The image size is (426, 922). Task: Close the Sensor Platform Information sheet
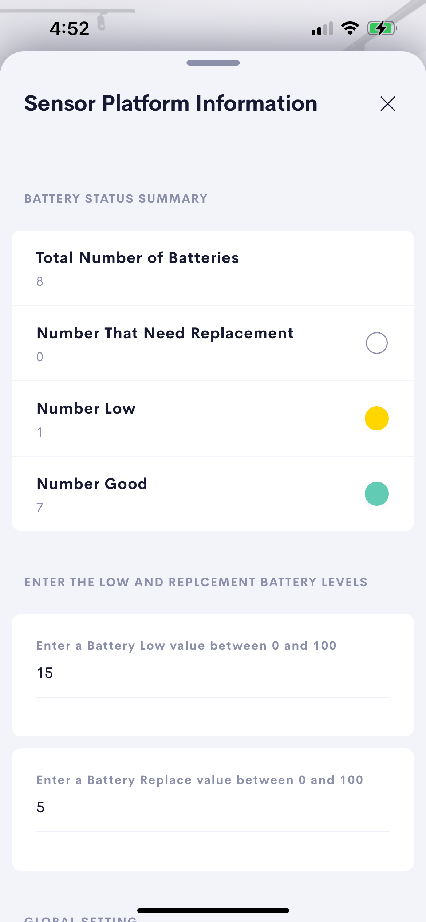tap(388, 104)
